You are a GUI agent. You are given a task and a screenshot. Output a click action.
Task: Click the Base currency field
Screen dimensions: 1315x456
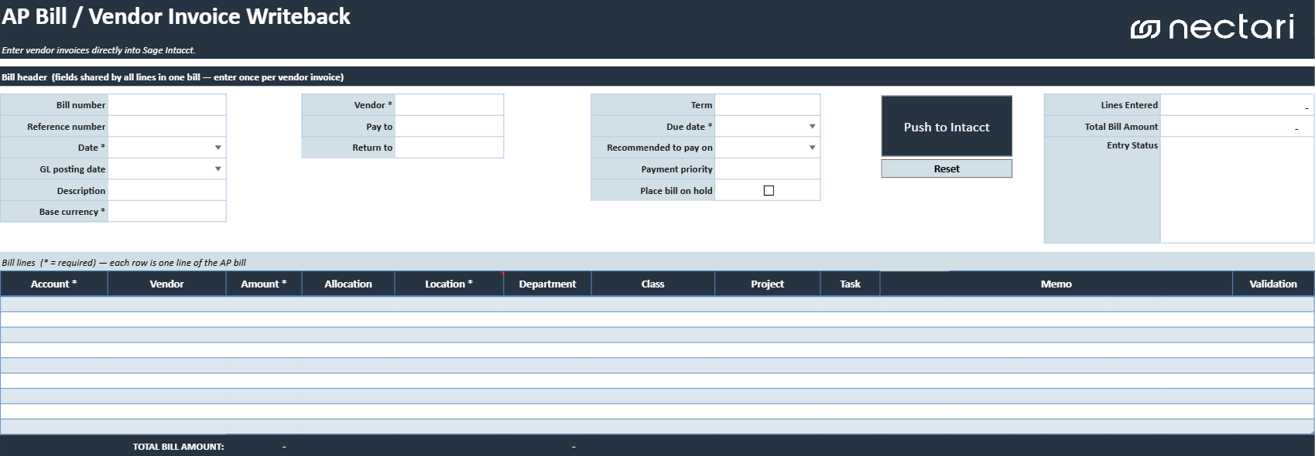167,212
